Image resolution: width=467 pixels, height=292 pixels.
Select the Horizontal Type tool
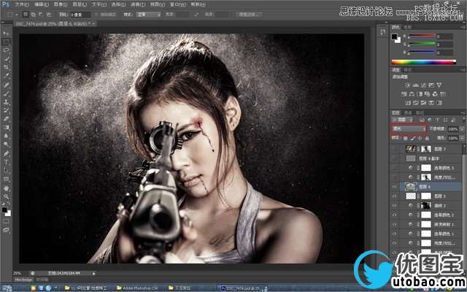coord(7,162)
